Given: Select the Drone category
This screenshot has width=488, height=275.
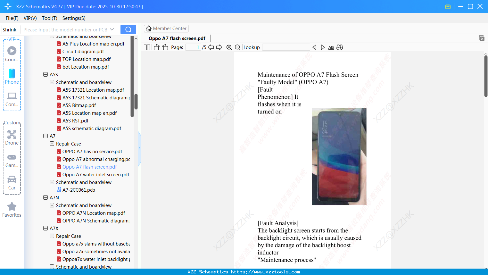Looking at the screenshot, I should click(x=12, y=137).
